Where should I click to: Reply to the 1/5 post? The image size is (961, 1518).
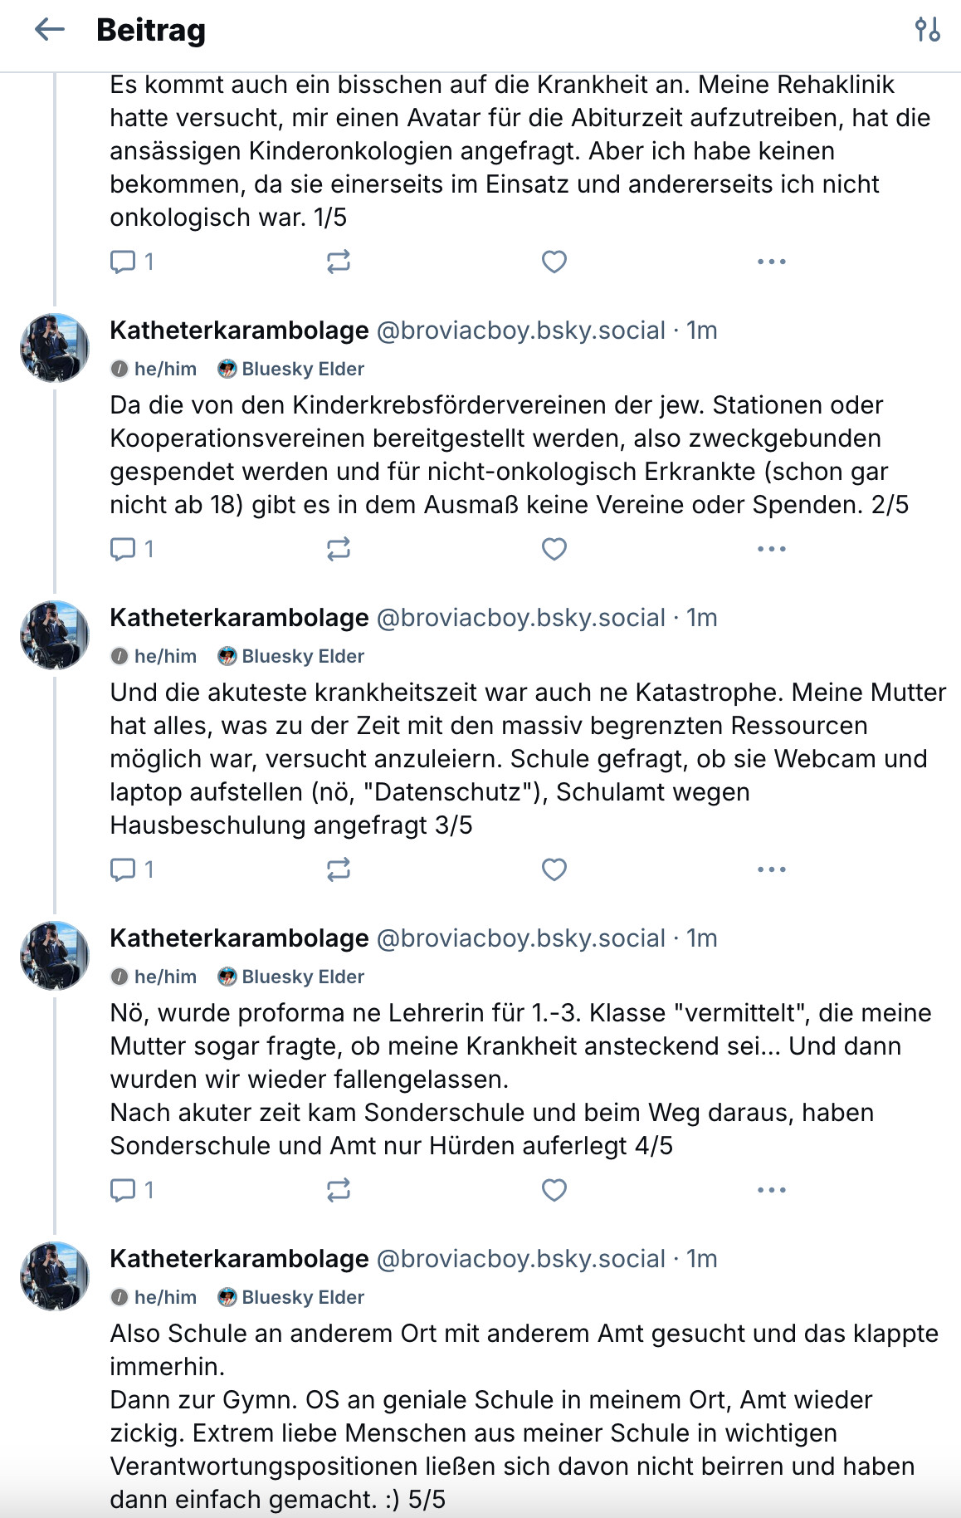coord(124,262)
